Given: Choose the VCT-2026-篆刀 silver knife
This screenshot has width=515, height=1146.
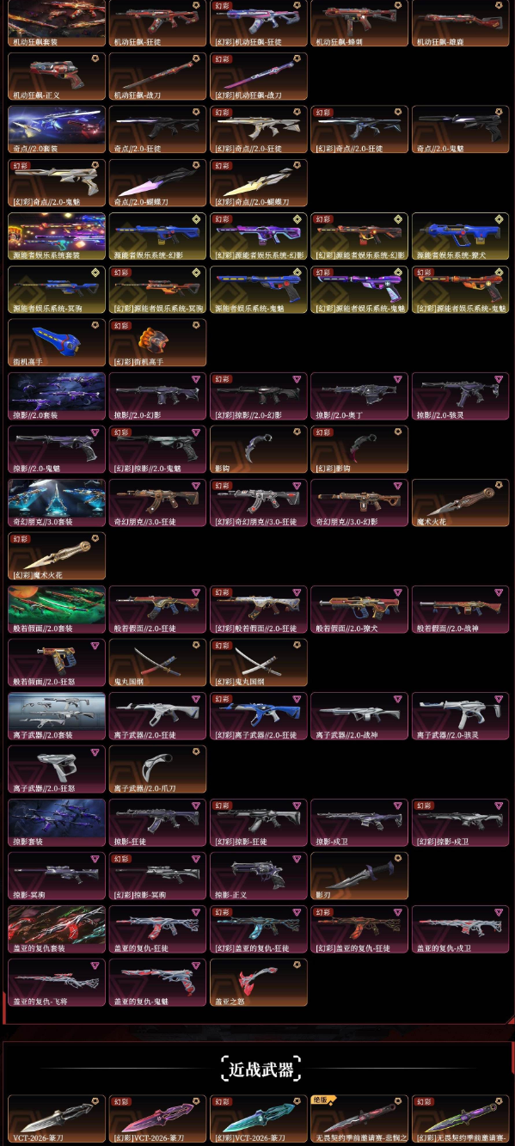Looking at the screenshot, I should click(57, 1119).
